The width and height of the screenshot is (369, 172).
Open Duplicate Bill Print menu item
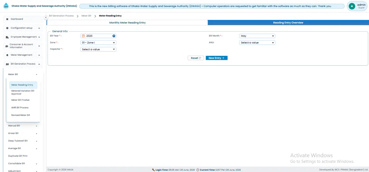(x=18, y=156)
